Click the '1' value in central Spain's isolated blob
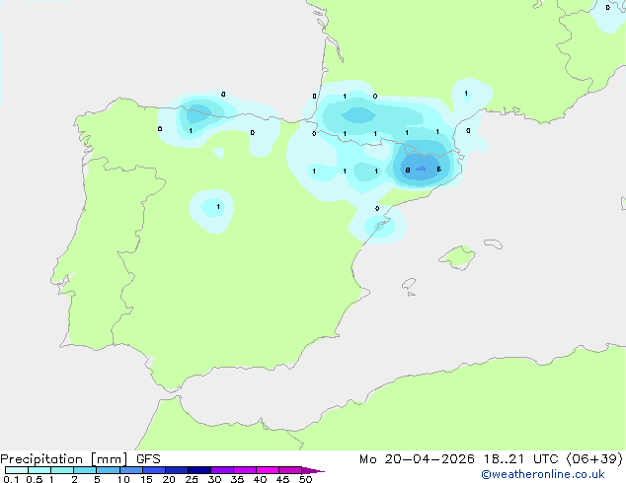 pyautogui.click(x=218, y=206)
